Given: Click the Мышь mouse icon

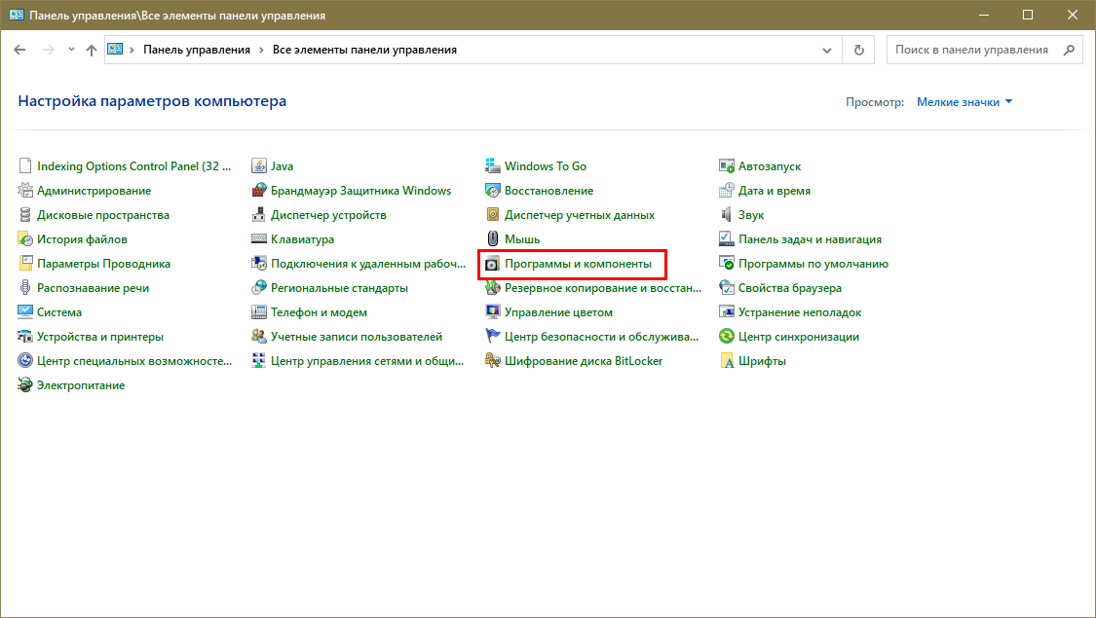Looking at the screenshot, I should tap(493, 239).
